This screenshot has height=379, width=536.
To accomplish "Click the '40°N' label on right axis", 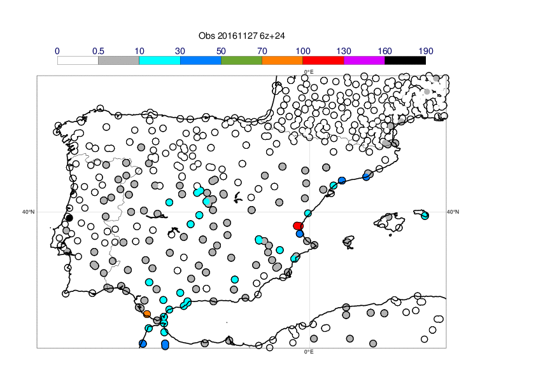I will (453, 212).
